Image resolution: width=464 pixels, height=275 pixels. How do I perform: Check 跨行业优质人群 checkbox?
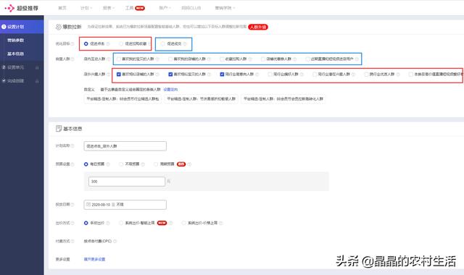click(366, 74)
